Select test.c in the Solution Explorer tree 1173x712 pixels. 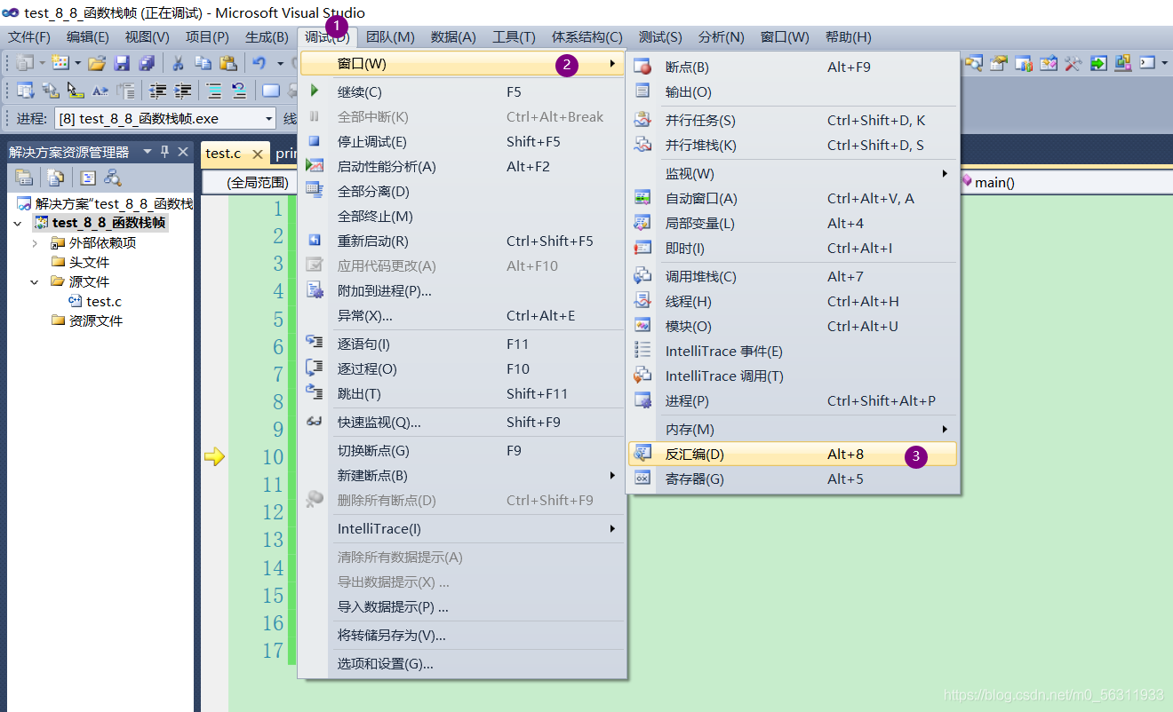pos(104,302)
